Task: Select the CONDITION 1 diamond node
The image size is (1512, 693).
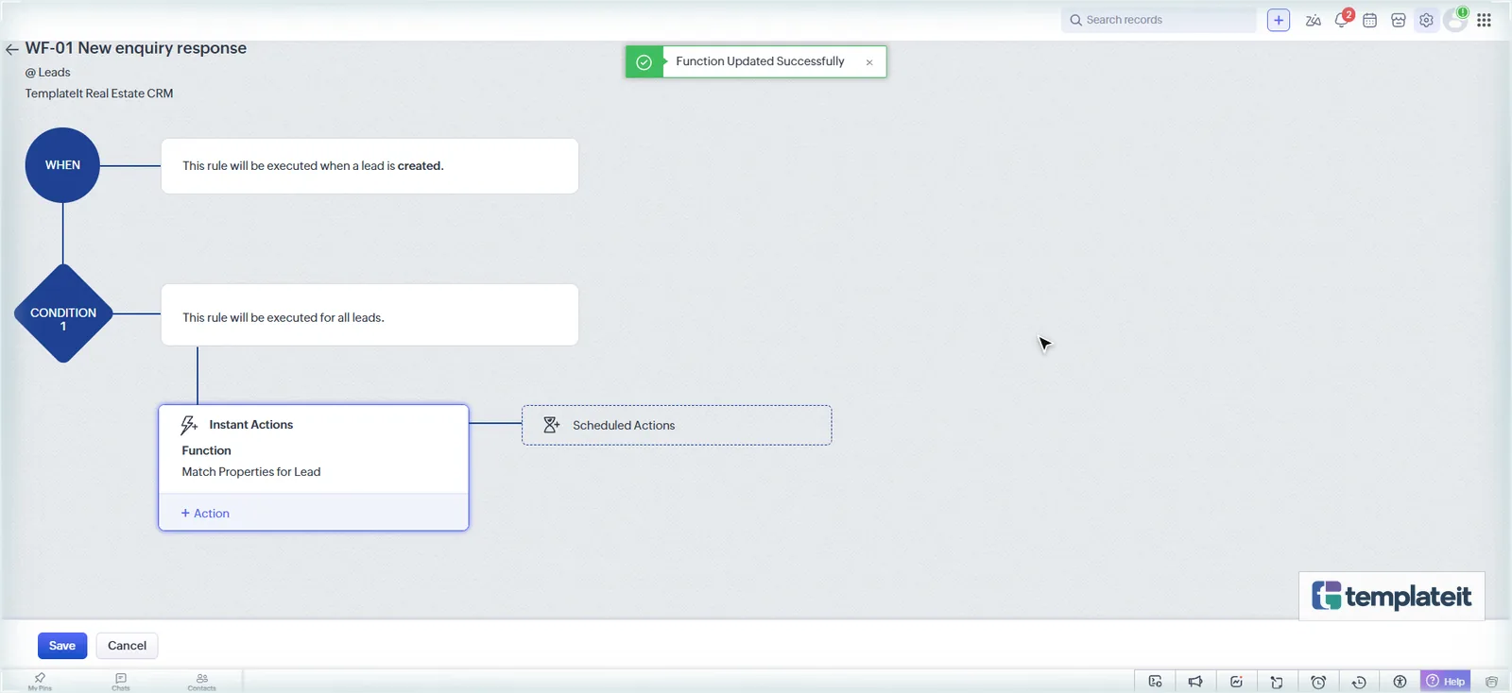Action: 63,313
